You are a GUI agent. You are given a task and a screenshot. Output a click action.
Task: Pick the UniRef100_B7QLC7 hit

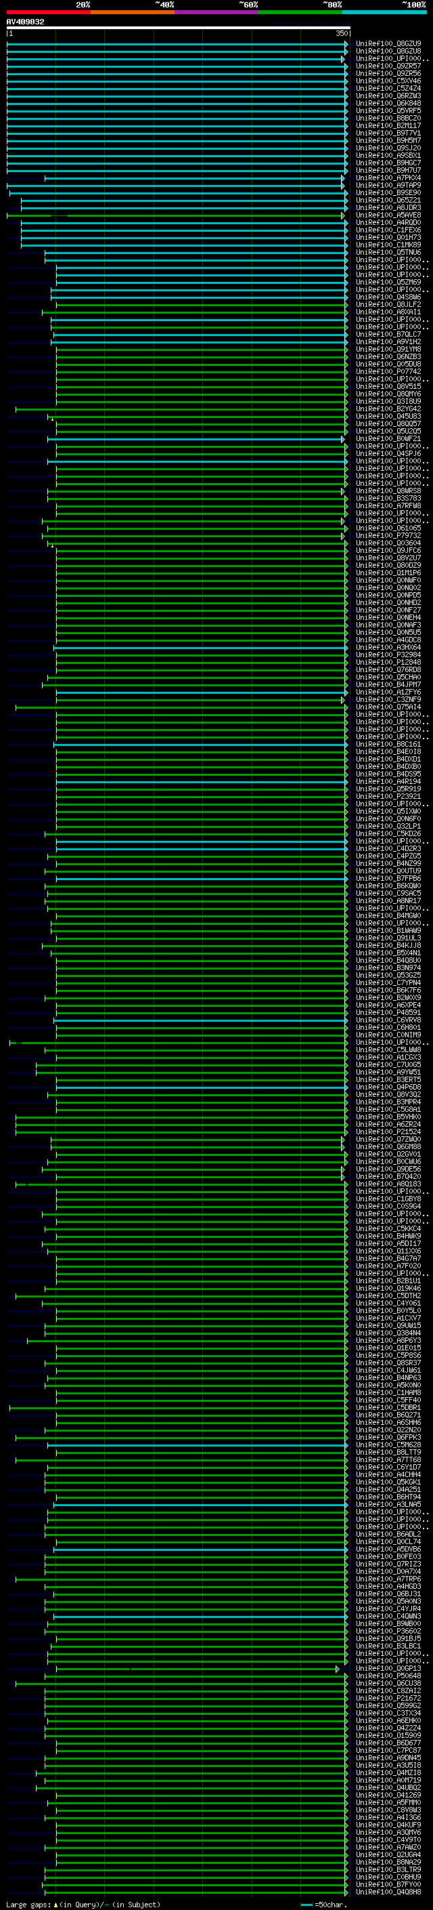pyautogui.click(x=388, y=335)
